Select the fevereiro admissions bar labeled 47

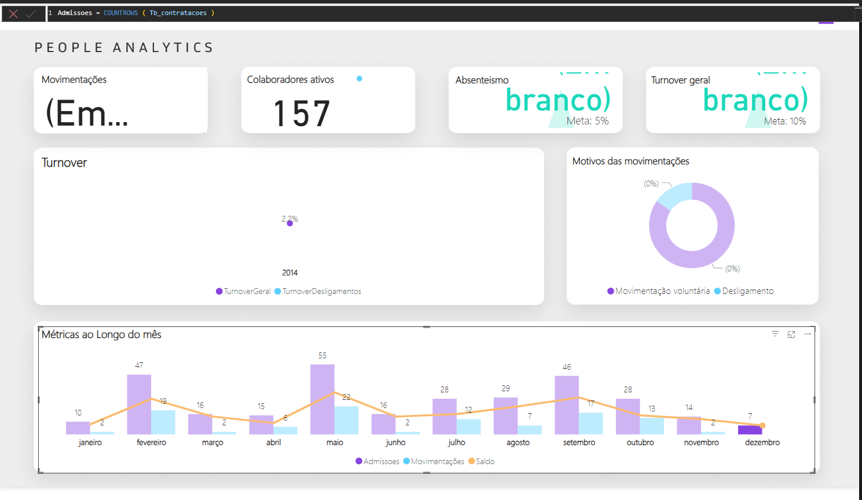[139, 405]
